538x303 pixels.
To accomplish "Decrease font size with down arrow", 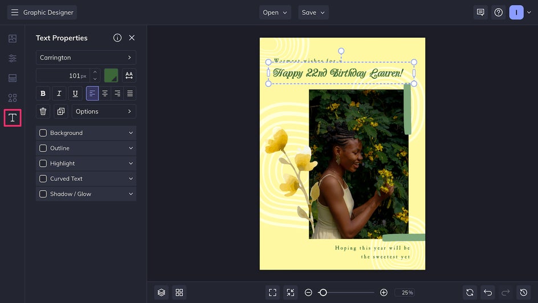I will pos(95,79).
